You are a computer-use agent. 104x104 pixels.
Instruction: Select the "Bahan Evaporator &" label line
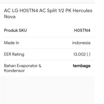click(23, 66)
